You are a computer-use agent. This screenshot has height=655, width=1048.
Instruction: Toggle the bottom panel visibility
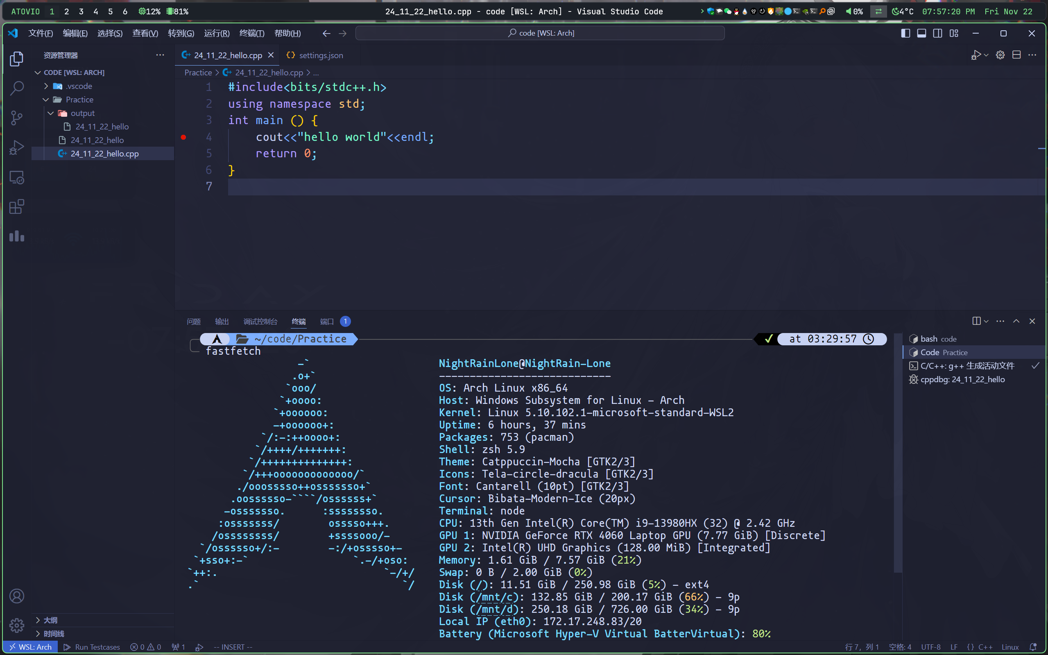(x=921, y=33)
